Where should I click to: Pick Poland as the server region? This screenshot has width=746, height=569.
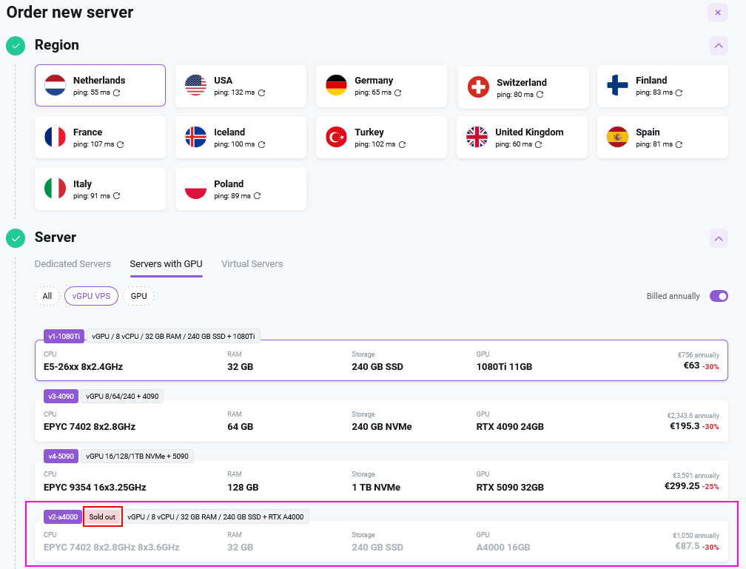241,189
